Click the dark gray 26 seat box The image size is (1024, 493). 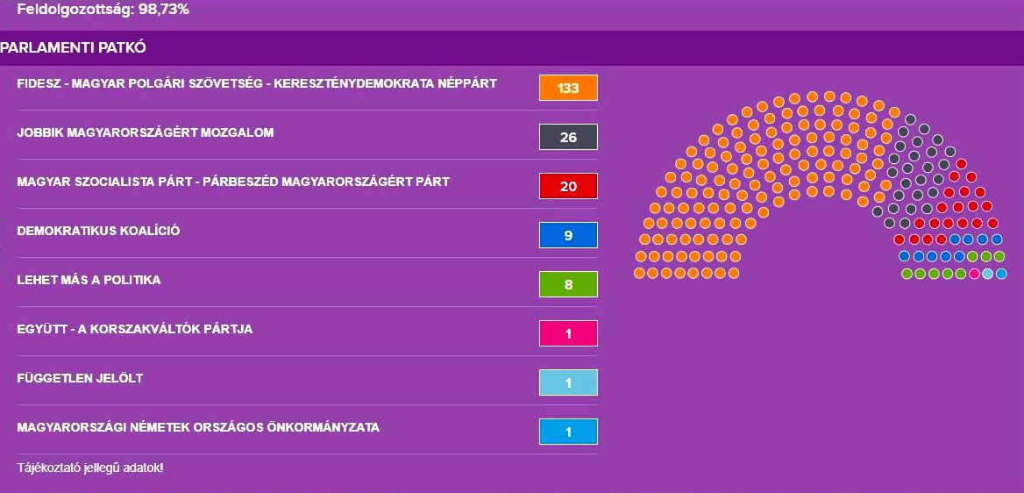point(568,137)
